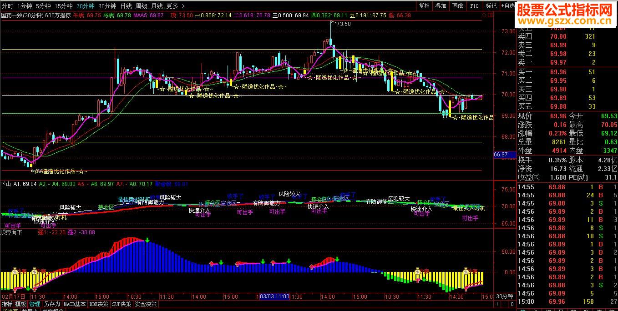Click the 现价 value 69.96
The image size is (618, 311).
(x=557, y=116)
